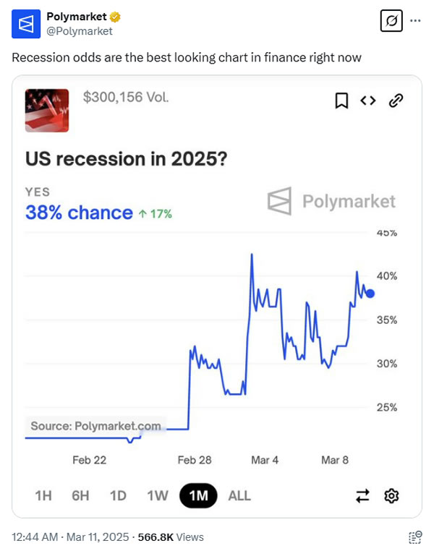This screenshot has width=434, height=551.
Task: Click the Grok icon on tweet
Action: tap(391, 21)
